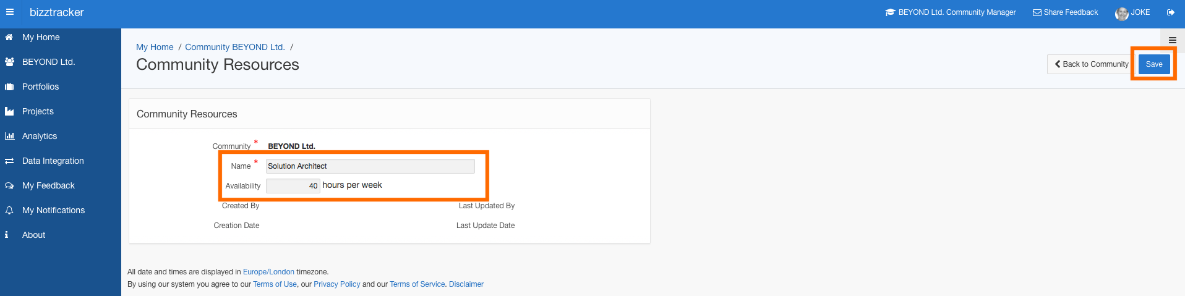
Task: Click the people group icon for BEYOND Ltd.
Action: (9, 62)
